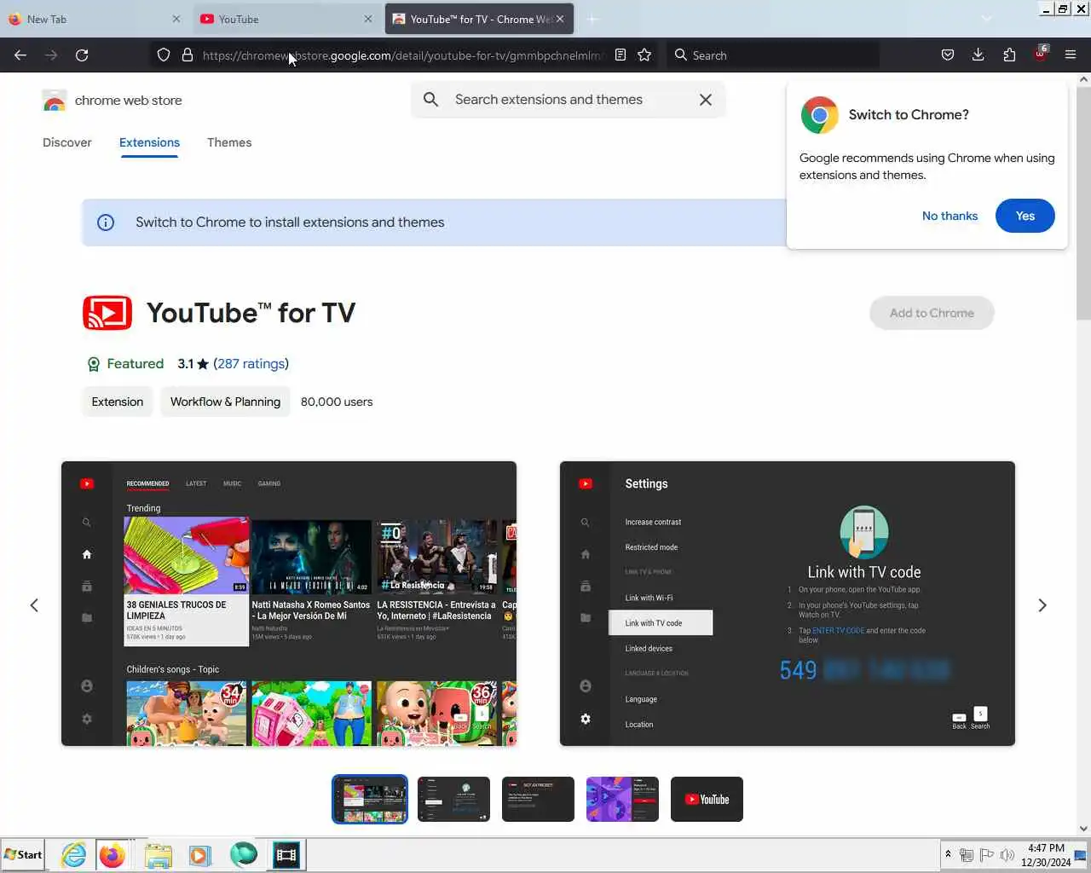The image size is (1091, 873).
Task: Open the Extensions section
Action: pyautogui.click(x=149, y=142)
